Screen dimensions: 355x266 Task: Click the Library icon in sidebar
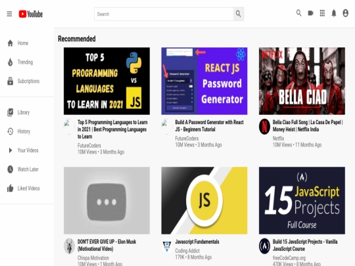tap(10, 112)
